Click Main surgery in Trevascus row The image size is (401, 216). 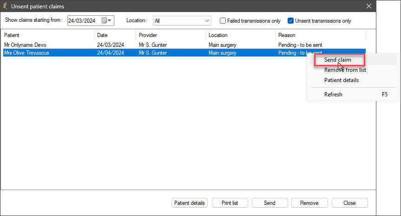pyautogui.click(x=223, y=53)
